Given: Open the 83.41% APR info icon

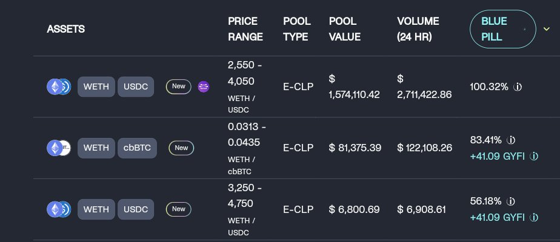Looking at the screenshot, I should click(511, 140).
